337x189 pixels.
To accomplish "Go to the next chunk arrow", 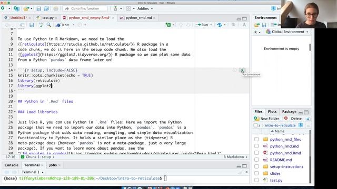I will (x=188, y=25).
